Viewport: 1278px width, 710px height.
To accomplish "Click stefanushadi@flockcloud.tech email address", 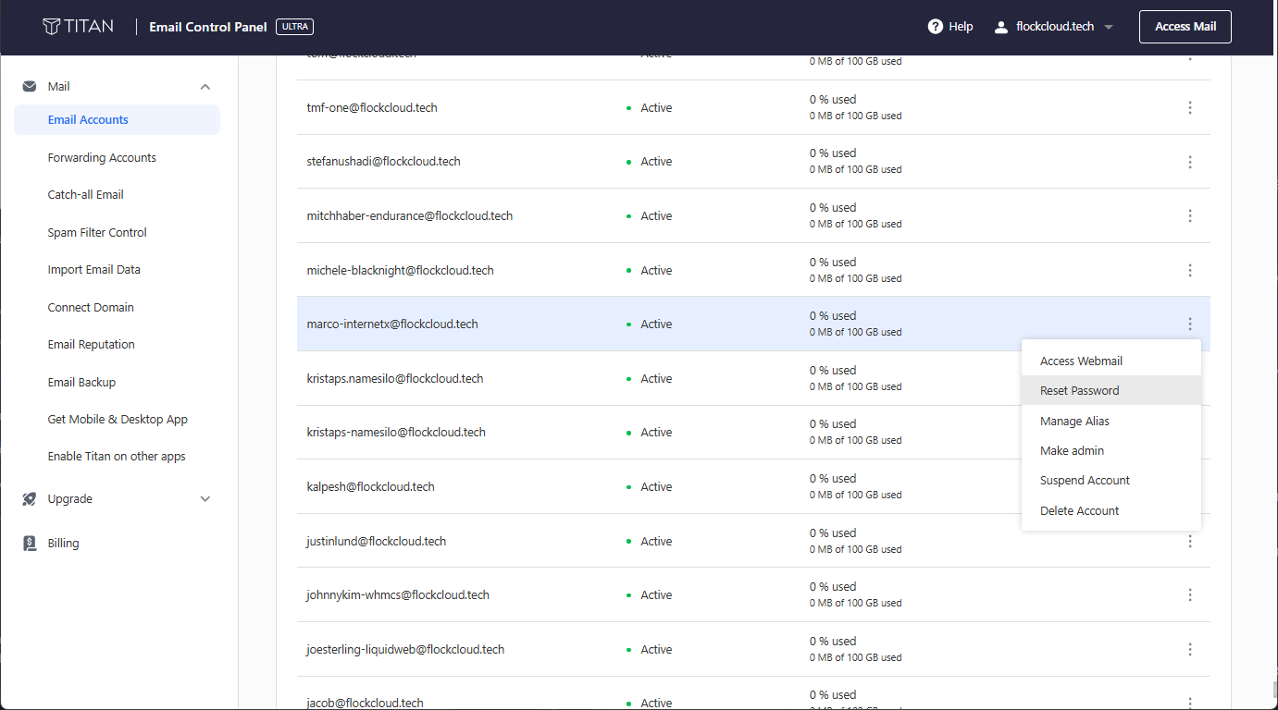I will click(383, 162).
